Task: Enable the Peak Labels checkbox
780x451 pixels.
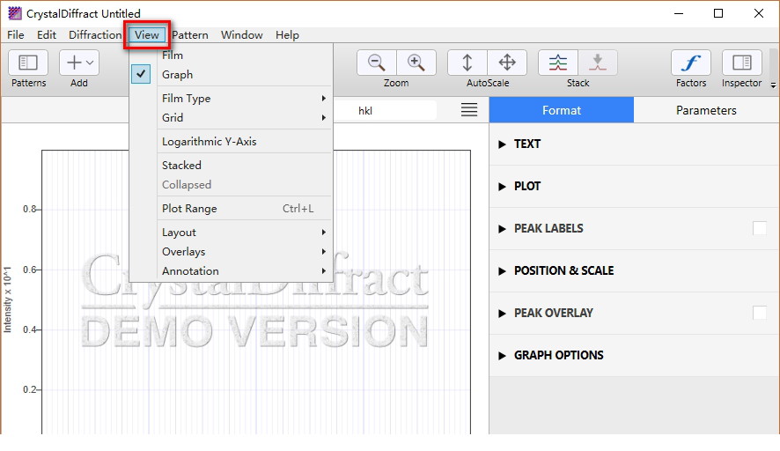Action: 760,228
